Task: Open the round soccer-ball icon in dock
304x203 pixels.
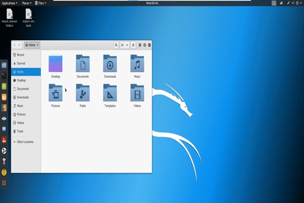Action: tap(4, 151)
